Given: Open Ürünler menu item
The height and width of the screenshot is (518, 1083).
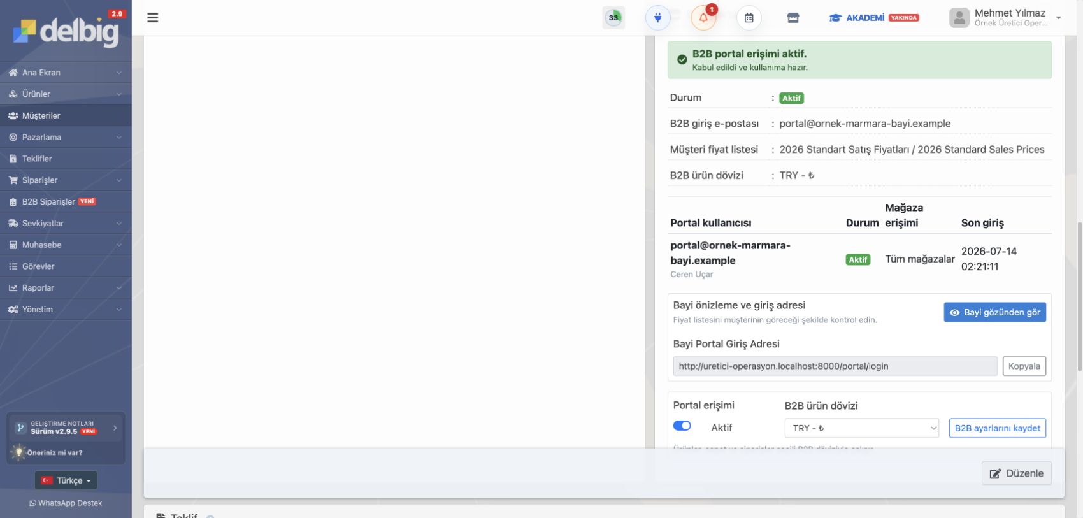Looking at the screenshot, I should tap(66, 94).
